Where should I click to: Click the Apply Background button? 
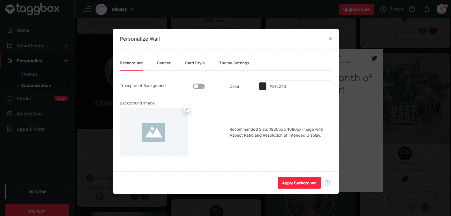(x=299, y=183)
